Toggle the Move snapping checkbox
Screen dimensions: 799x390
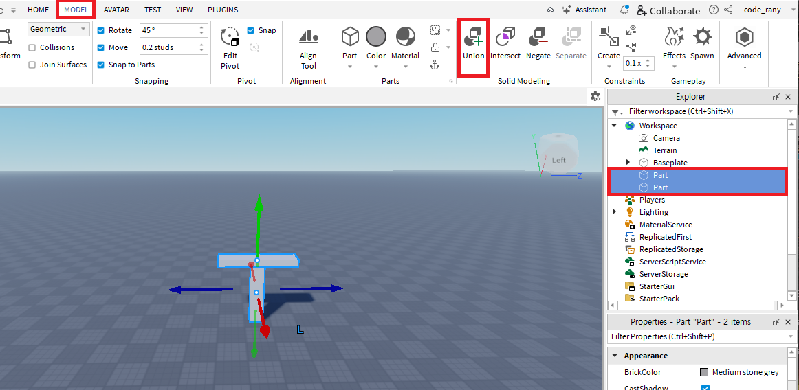click(x=101, y=47)
